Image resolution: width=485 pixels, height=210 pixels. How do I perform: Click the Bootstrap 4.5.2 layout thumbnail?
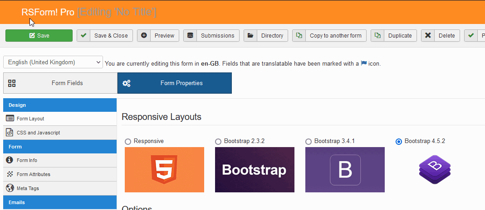435,170
